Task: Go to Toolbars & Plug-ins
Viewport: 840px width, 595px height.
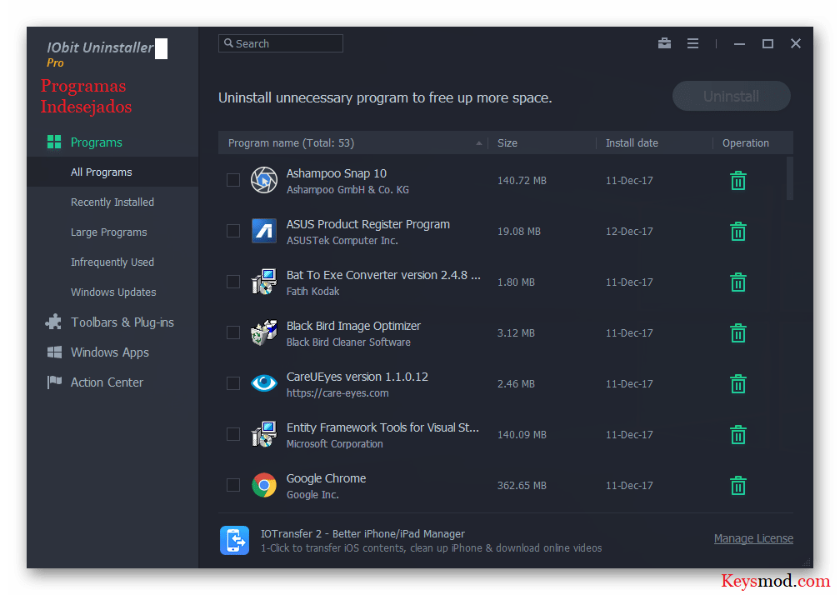Action: coord(122,322)
